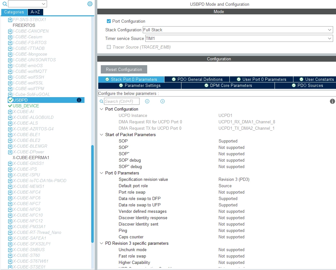The image size is (336, 270).
Task: Click download icon next to X-CUBE-NFC4
Action: (x=10, y=192)
